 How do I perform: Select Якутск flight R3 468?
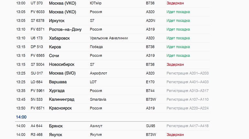(113, 135)
